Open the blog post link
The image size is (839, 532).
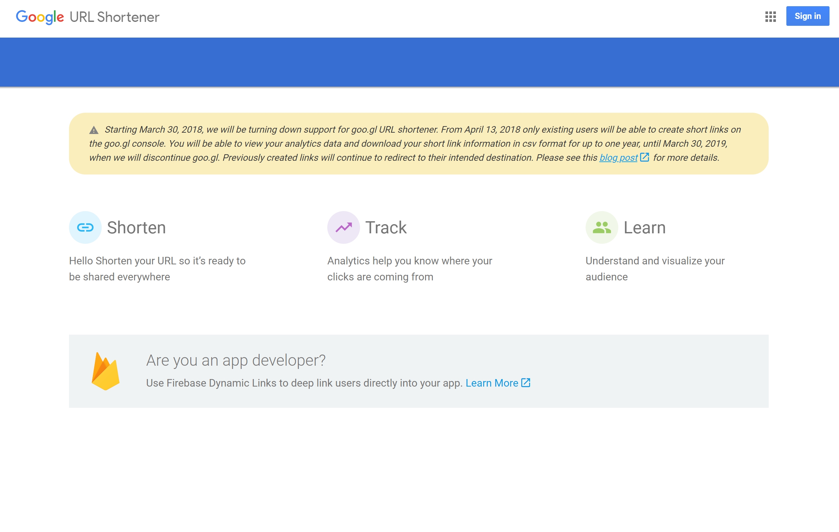[x=618, y=158]
